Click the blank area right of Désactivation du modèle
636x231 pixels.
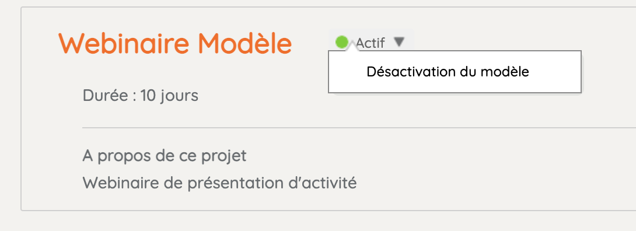click(555, 72)
